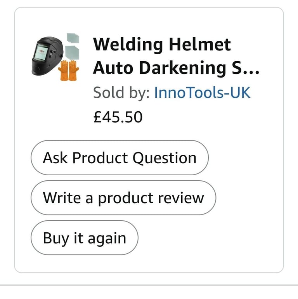Start a review of the welding helmet
The width and height of the screenshot is (298, 299).
coord(123,198)
